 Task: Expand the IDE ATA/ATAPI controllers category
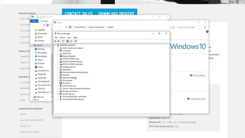pos(58,64)
